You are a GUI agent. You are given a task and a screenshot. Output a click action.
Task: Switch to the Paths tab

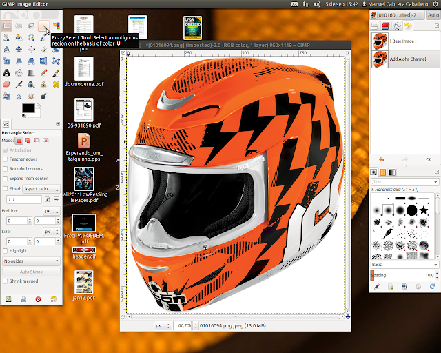[397, 26]
